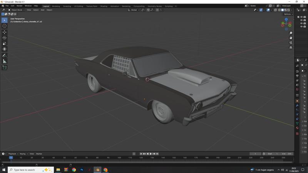Viewport: 308px width, 173px height.
Task: Open the pivot point dropdown
Action: [x=143, y=10]
